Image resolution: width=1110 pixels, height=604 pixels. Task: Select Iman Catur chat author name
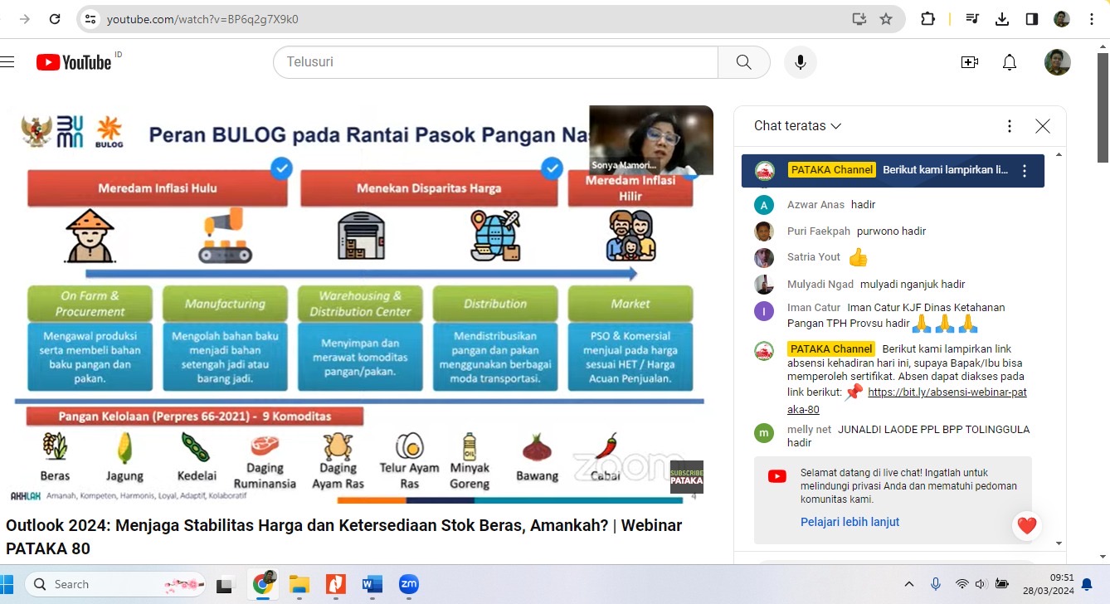pos(814,307)
